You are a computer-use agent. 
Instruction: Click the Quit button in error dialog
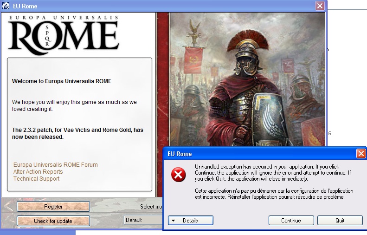[x=340, y=220]
